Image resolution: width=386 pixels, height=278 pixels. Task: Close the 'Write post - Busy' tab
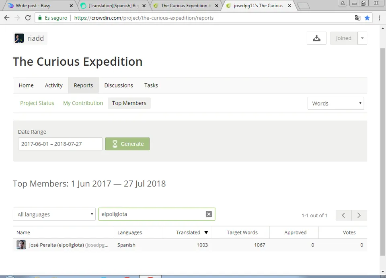click(x=71, y=6)
